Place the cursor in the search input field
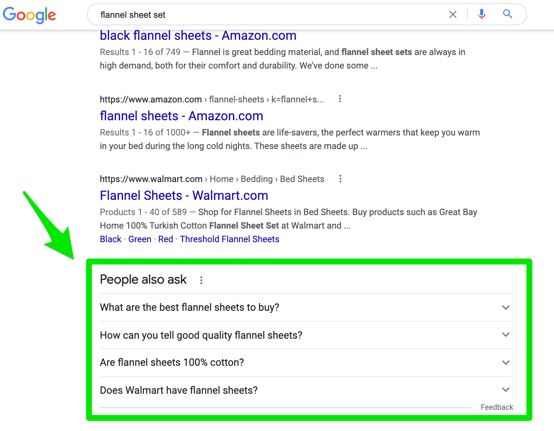 [254, 14]
